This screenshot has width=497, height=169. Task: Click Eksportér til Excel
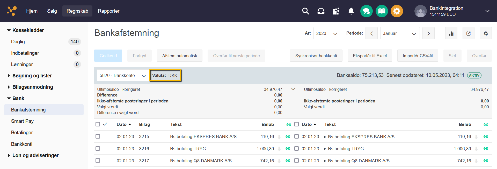(x=370, y=56)
